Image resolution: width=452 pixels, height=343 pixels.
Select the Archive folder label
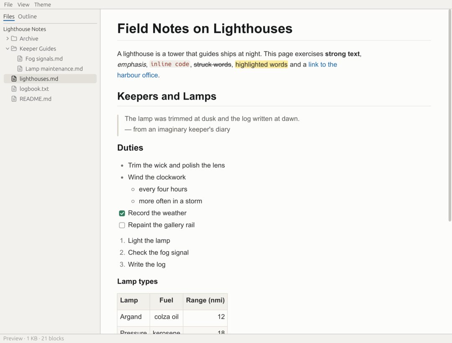pyautogui.click(x=29, y=38)
